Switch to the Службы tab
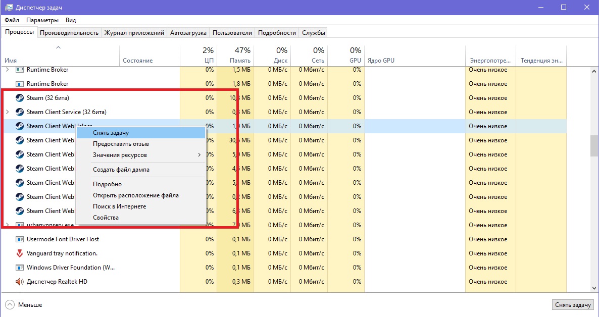The image size is (599, 317). [314, 33]
